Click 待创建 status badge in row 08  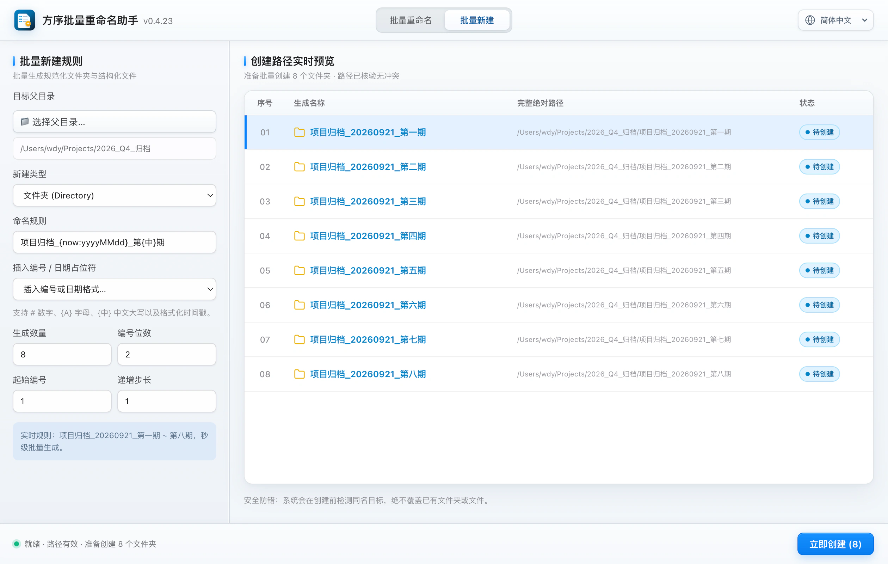[x=819, y=374]
